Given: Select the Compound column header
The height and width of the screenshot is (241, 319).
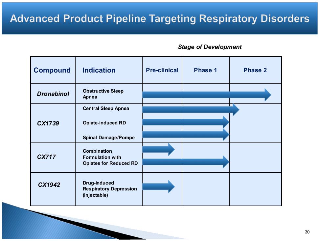Looking at the screenshot, I should click(52, 70).
